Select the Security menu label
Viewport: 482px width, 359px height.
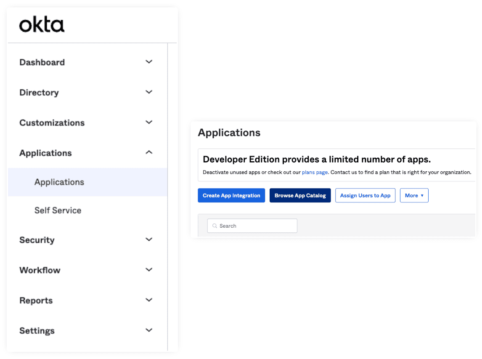(37, 240)
